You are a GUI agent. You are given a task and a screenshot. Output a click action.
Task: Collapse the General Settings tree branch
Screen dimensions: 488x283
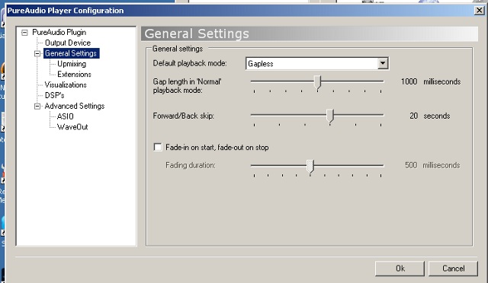coord(37,53)
